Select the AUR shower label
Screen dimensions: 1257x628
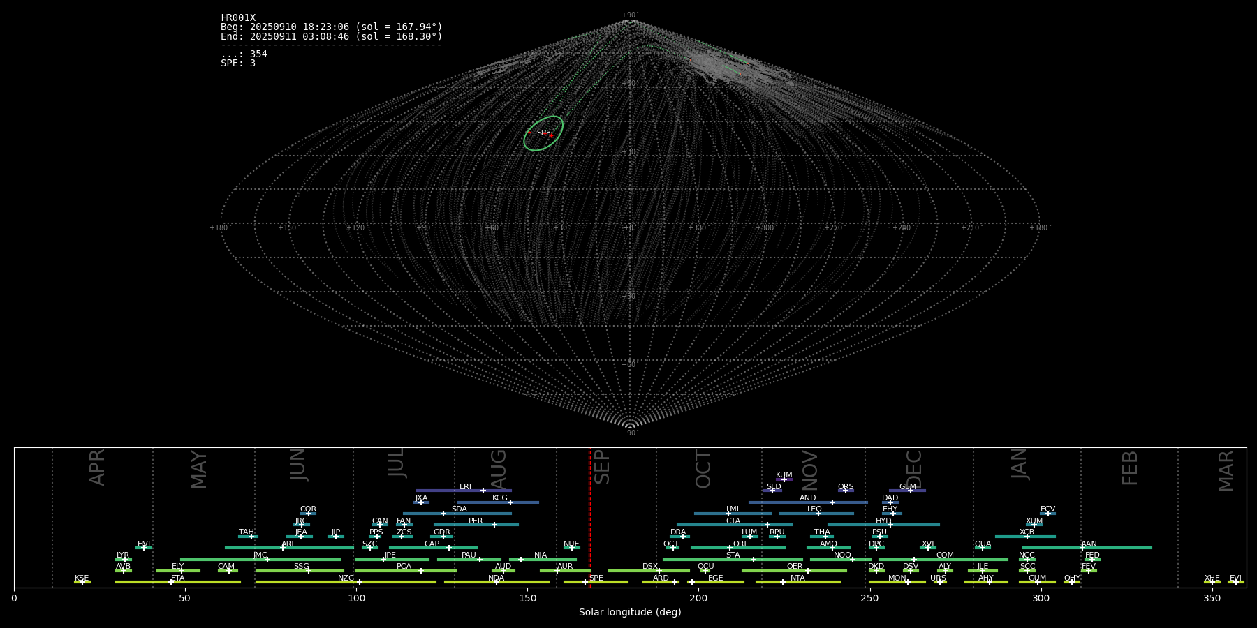(565, 567)
